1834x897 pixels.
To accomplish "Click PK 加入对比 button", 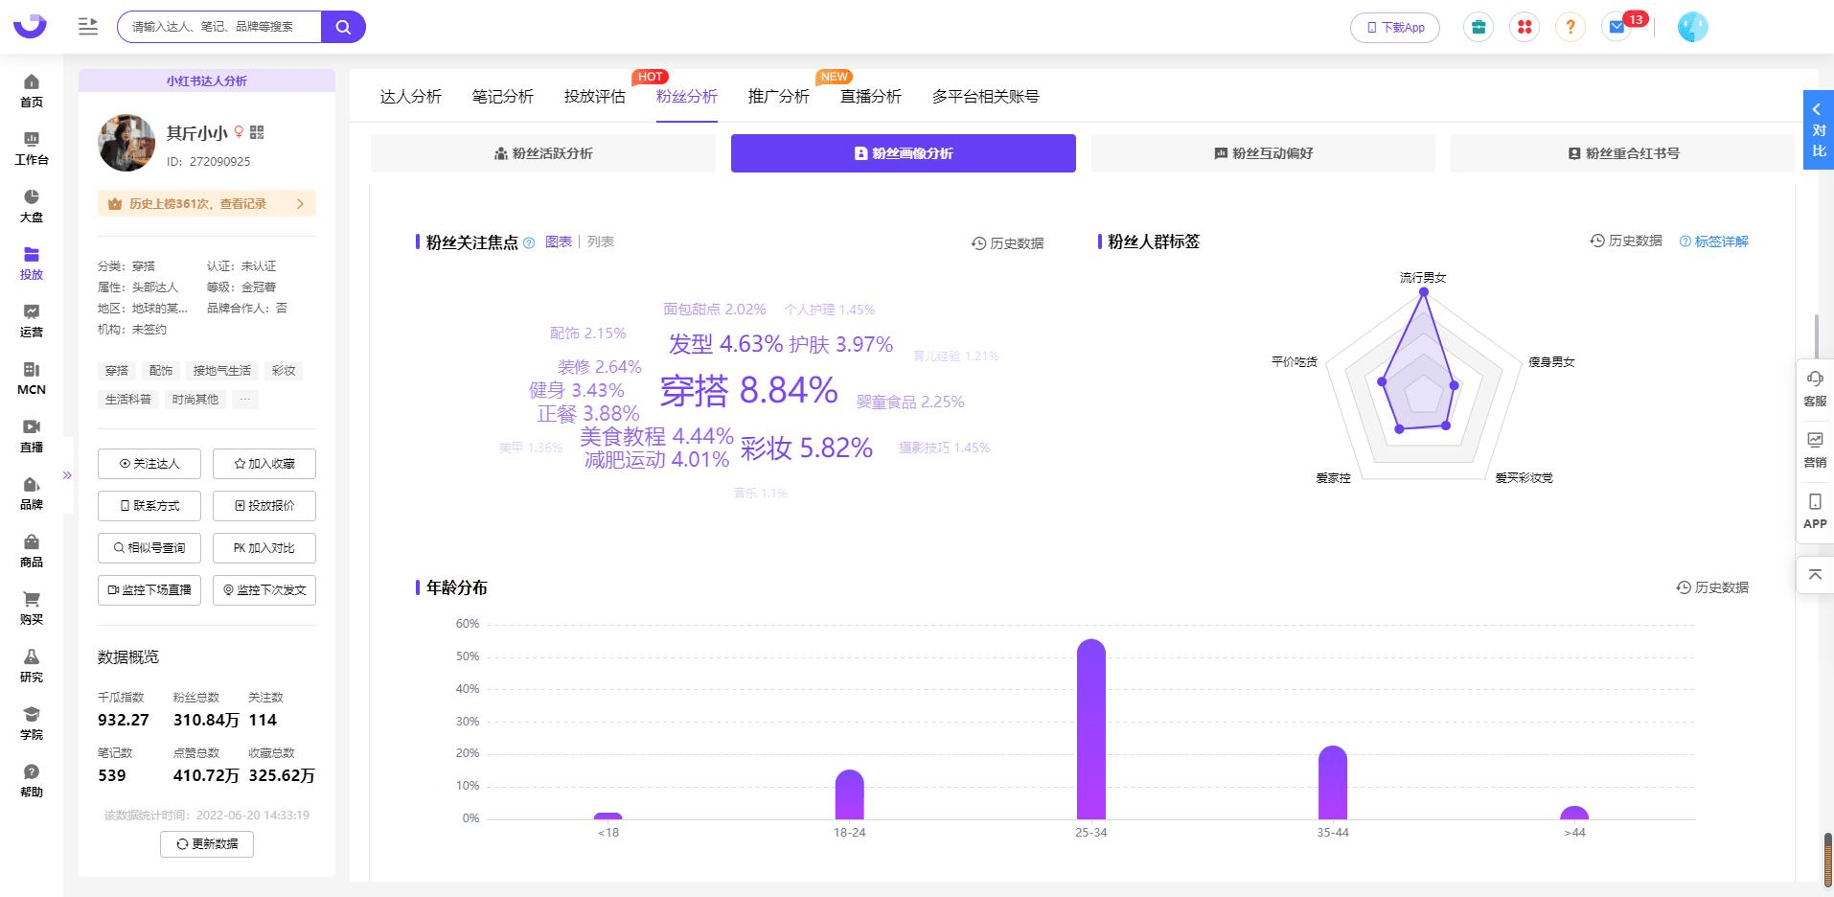I will point(264,548).
